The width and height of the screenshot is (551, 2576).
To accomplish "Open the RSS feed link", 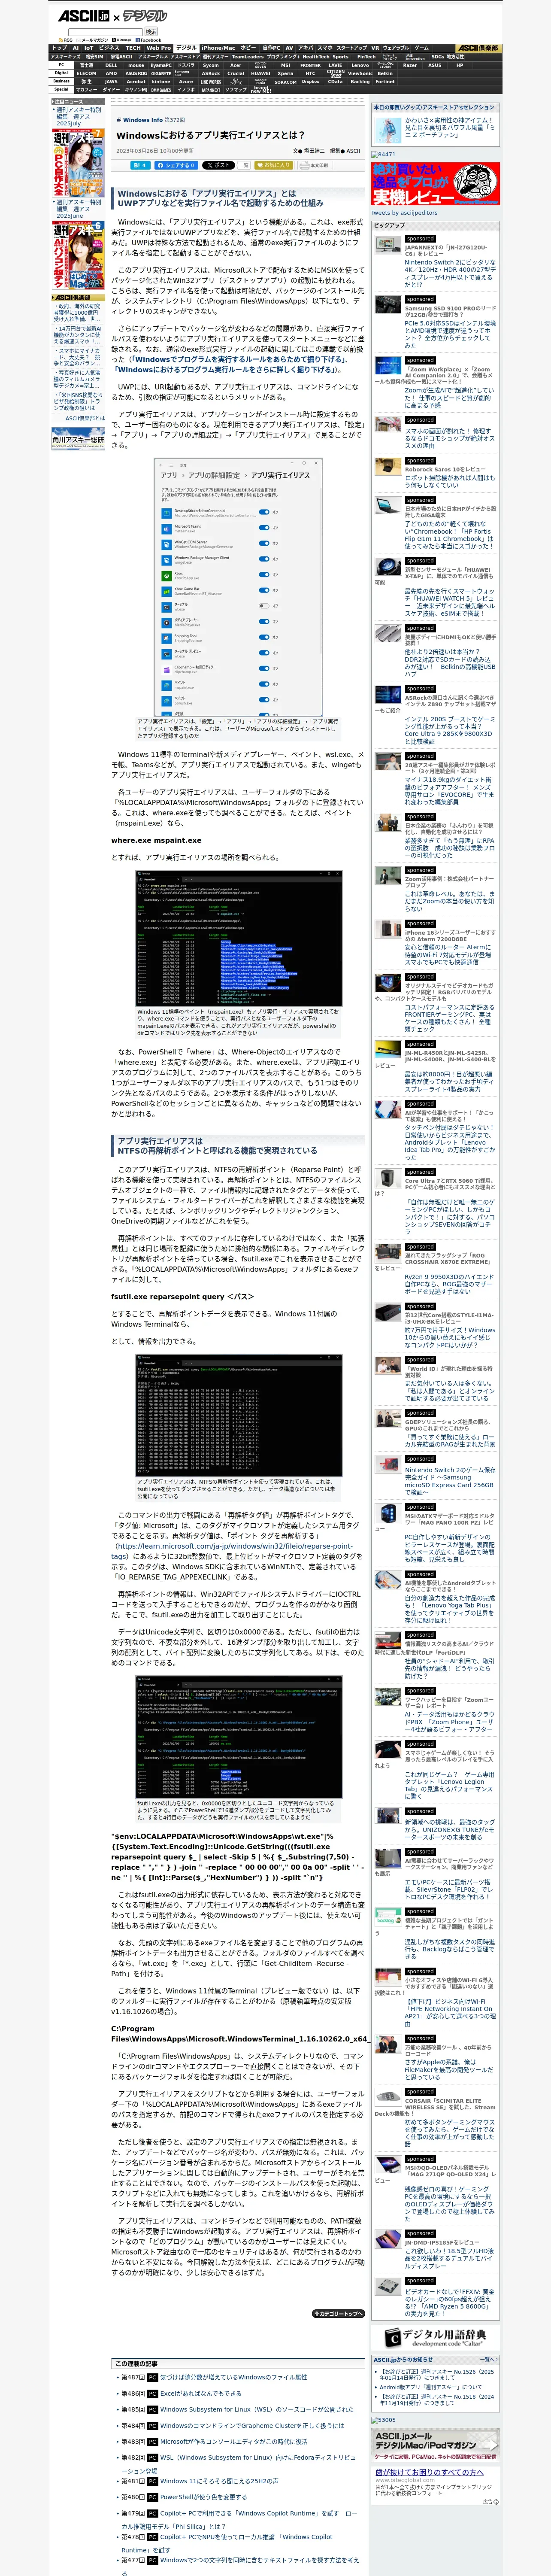I will pos(66,40).
